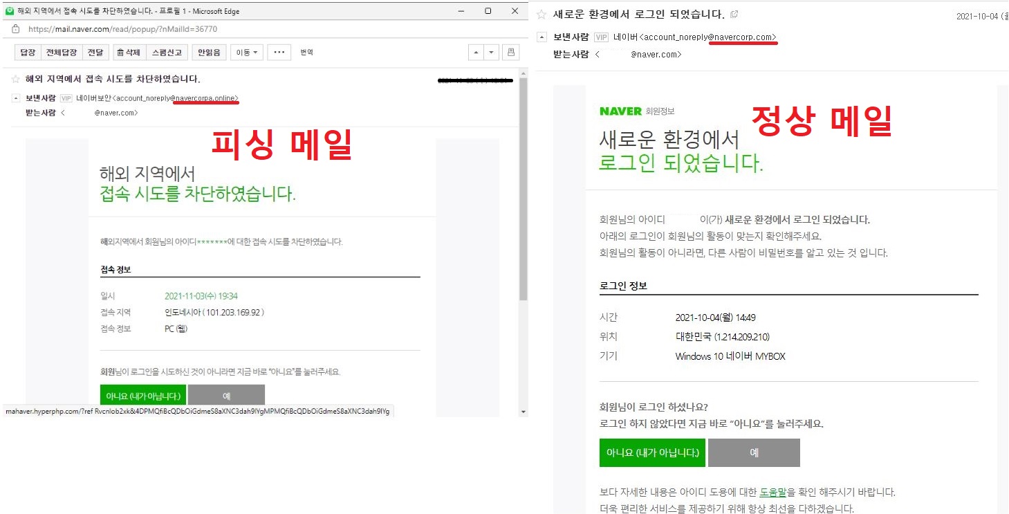
Task: Go to previous mail up arrow
Action: coord(476,53)
